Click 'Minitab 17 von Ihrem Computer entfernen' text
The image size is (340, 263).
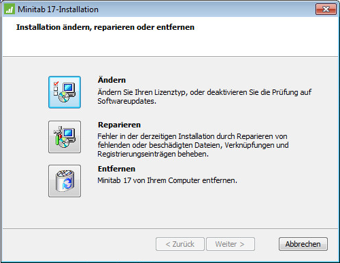click(x=167, y=180)
